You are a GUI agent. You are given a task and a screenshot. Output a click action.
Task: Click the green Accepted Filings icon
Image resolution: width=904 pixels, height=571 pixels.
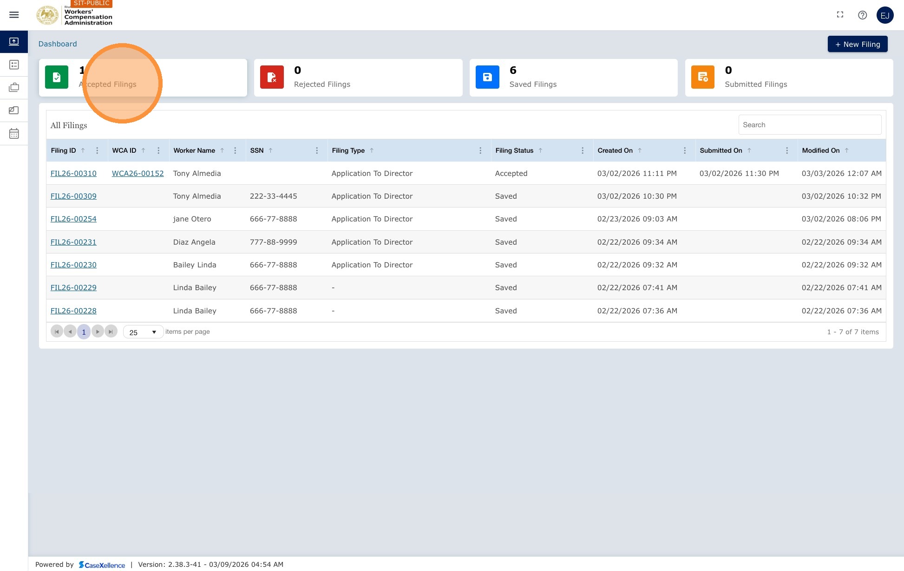(x=57, y=77)
